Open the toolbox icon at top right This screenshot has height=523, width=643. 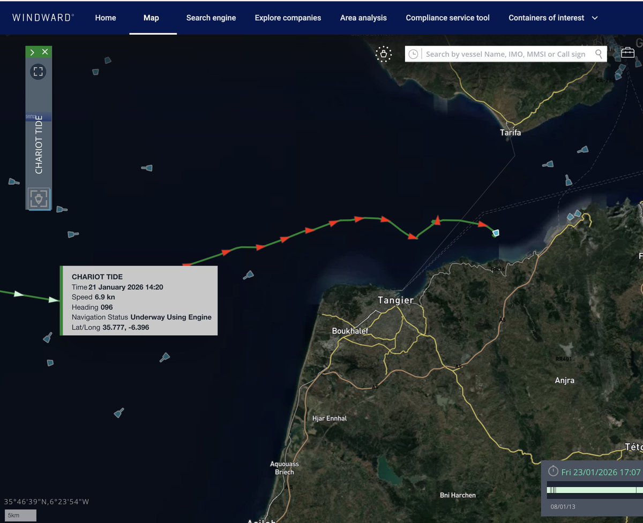[627, 52]
